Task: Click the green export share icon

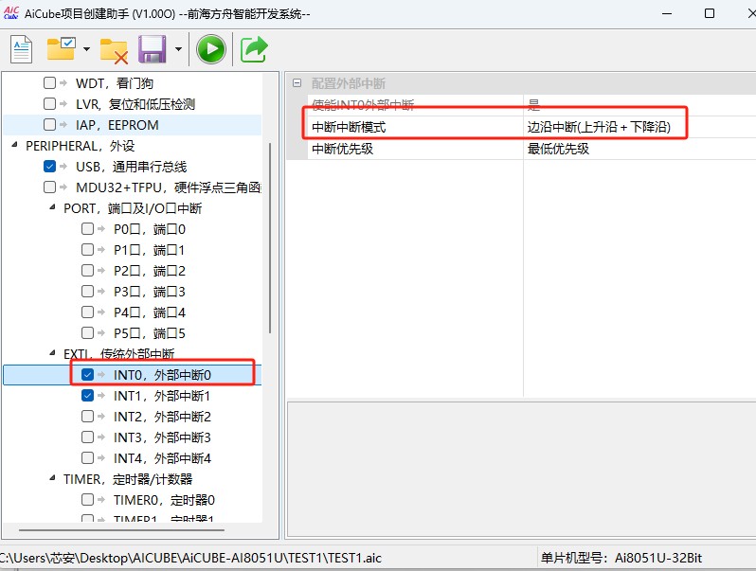Action: point(254,49)
